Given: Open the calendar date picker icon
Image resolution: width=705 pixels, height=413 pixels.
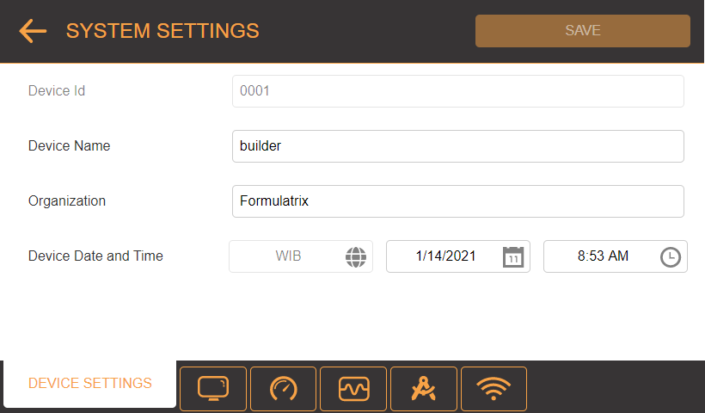Looking at the screenshot, I should 513,257.
